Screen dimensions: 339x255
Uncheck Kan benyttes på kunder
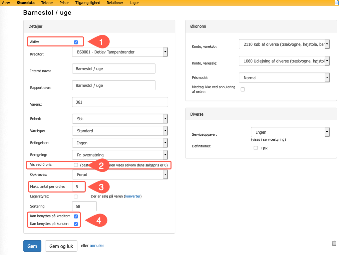[76, 224]
